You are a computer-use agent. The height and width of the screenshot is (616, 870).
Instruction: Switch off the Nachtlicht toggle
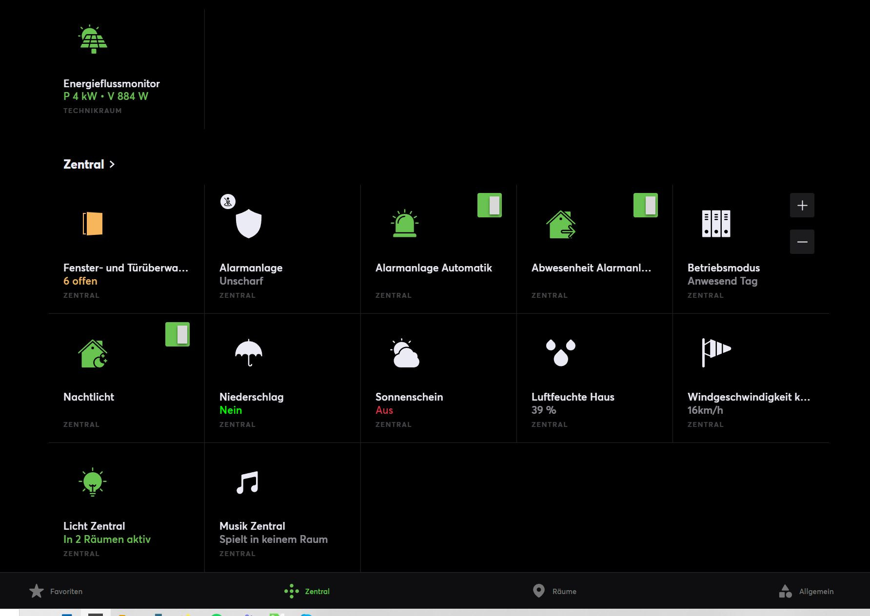(177, 334)
